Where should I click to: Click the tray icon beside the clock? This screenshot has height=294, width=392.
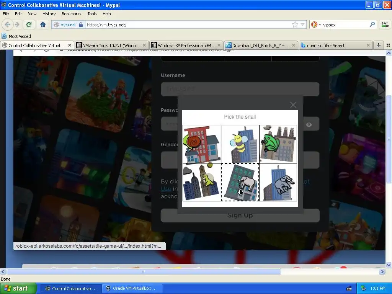tap(364, 288)
